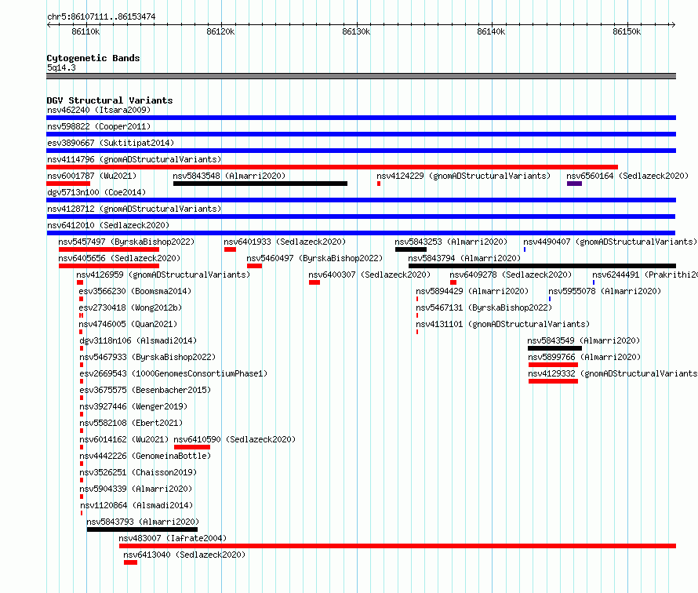Select the nsv4126959 gnomADStructuralVariants label

pos(163,275)
